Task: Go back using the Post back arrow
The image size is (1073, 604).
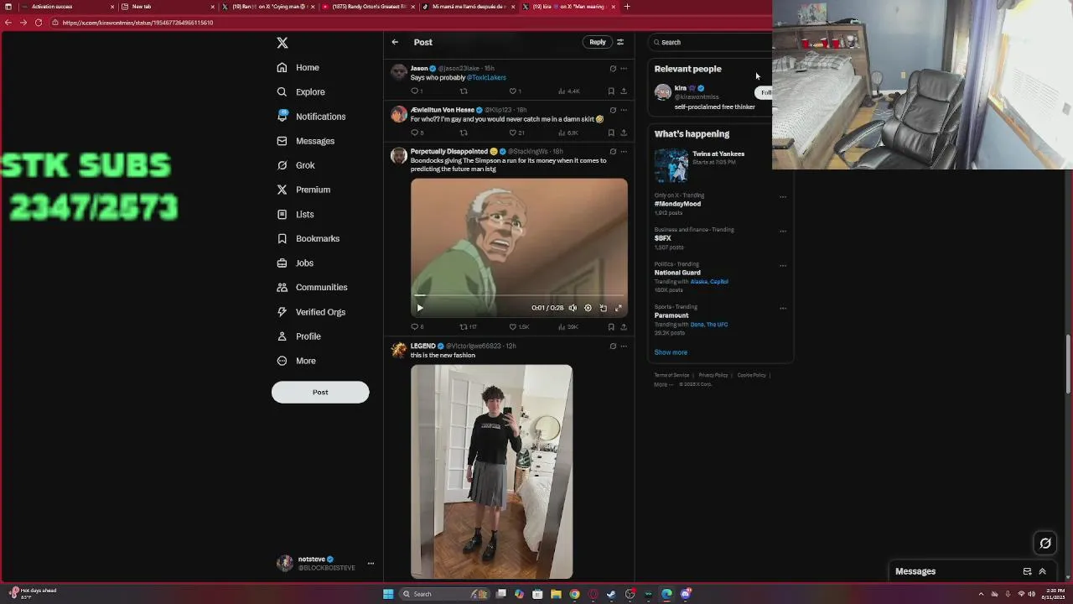Action: tap(395, 42)
